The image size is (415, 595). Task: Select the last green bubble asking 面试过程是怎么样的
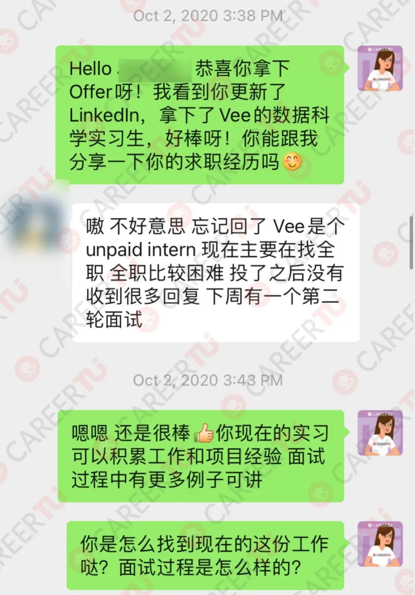(x=205, y=555)
